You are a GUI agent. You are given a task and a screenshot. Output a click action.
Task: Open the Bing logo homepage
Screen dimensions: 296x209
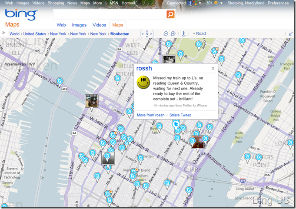click(x=21, y=14)
